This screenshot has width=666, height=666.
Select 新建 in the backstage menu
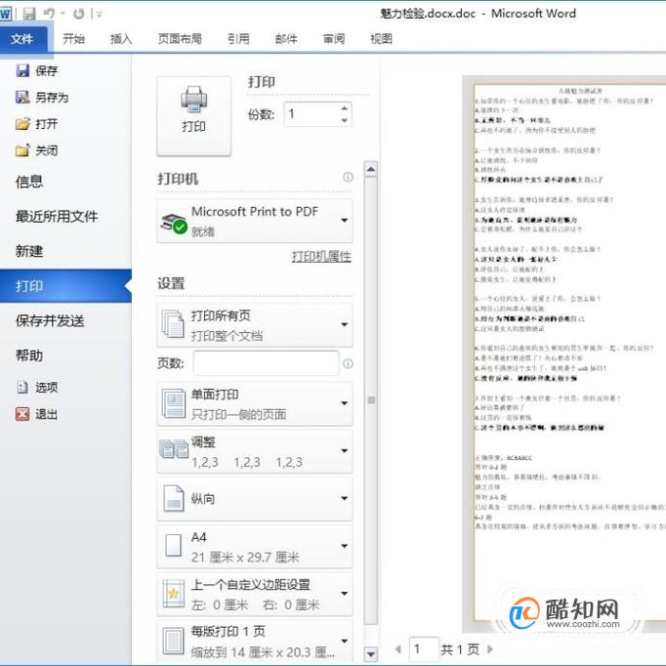point(29,251)
